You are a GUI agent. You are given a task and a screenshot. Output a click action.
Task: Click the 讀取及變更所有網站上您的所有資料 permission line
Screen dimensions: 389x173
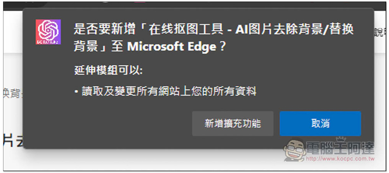[x=168, y=92]
